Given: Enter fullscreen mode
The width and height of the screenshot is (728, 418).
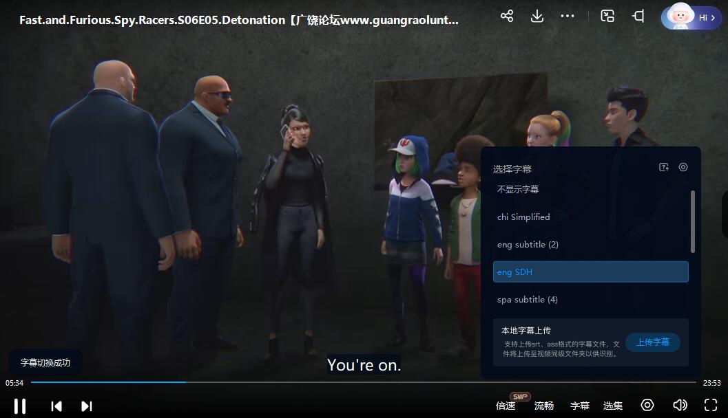Looking at the screenshot, I should pos(711,405).
